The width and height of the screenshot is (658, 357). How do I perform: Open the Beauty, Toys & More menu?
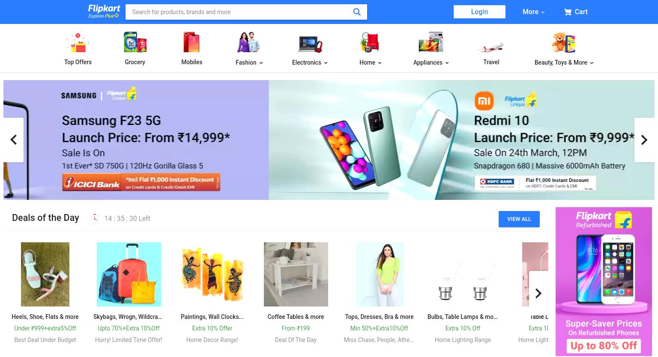point(564,62)
